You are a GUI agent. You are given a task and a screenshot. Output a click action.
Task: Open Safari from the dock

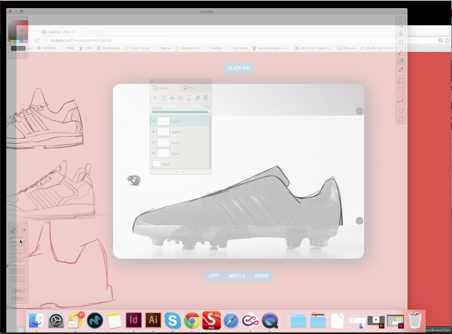pyautogui.click(x=231, y=320)
